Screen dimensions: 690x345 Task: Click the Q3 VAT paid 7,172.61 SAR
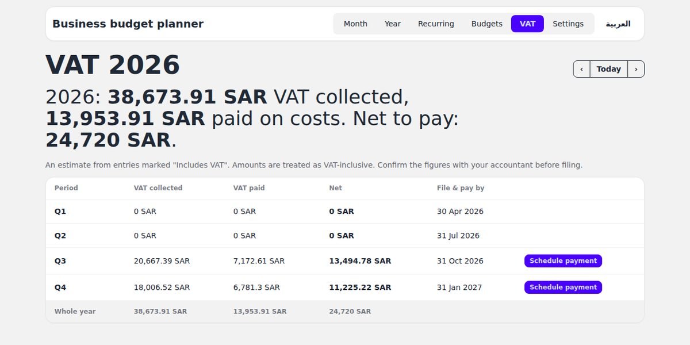259,261
